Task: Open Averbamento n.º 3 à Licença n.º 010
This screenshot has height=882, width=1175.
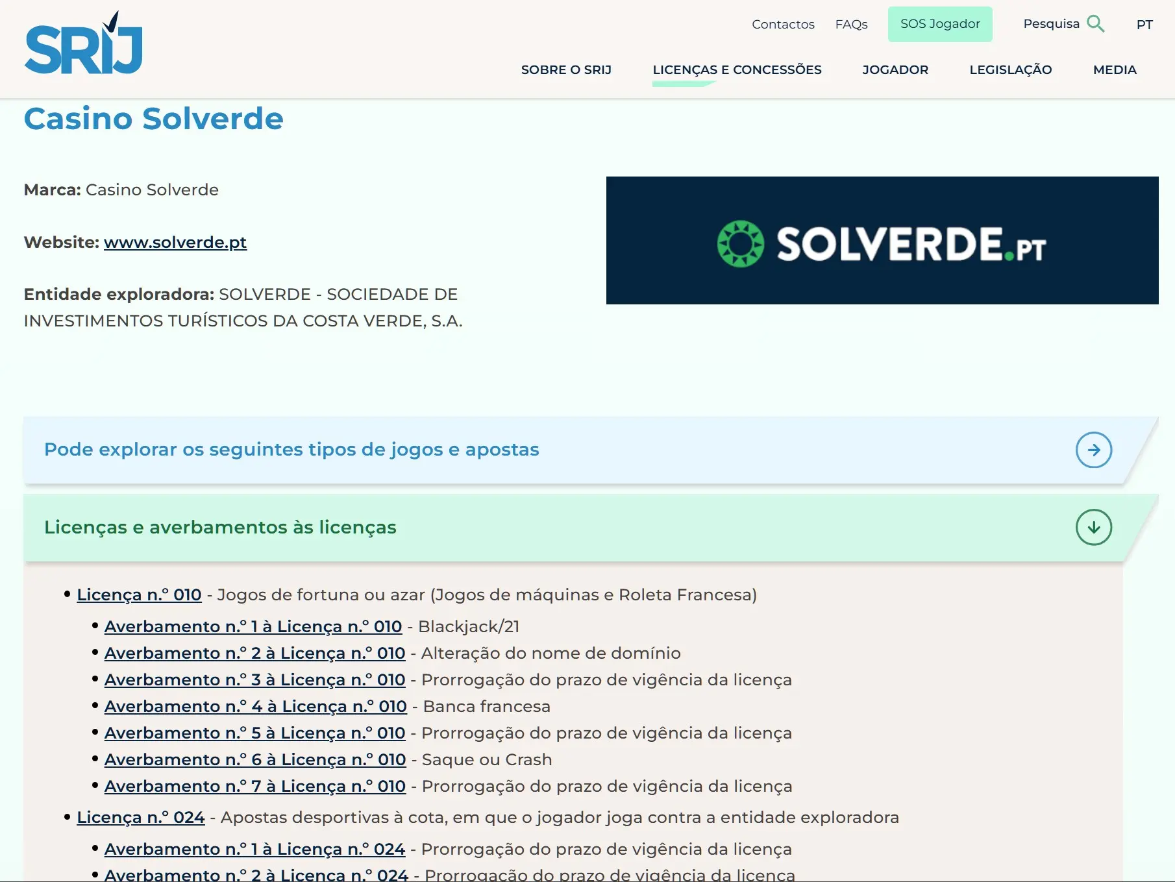Action: click(255, 680)
